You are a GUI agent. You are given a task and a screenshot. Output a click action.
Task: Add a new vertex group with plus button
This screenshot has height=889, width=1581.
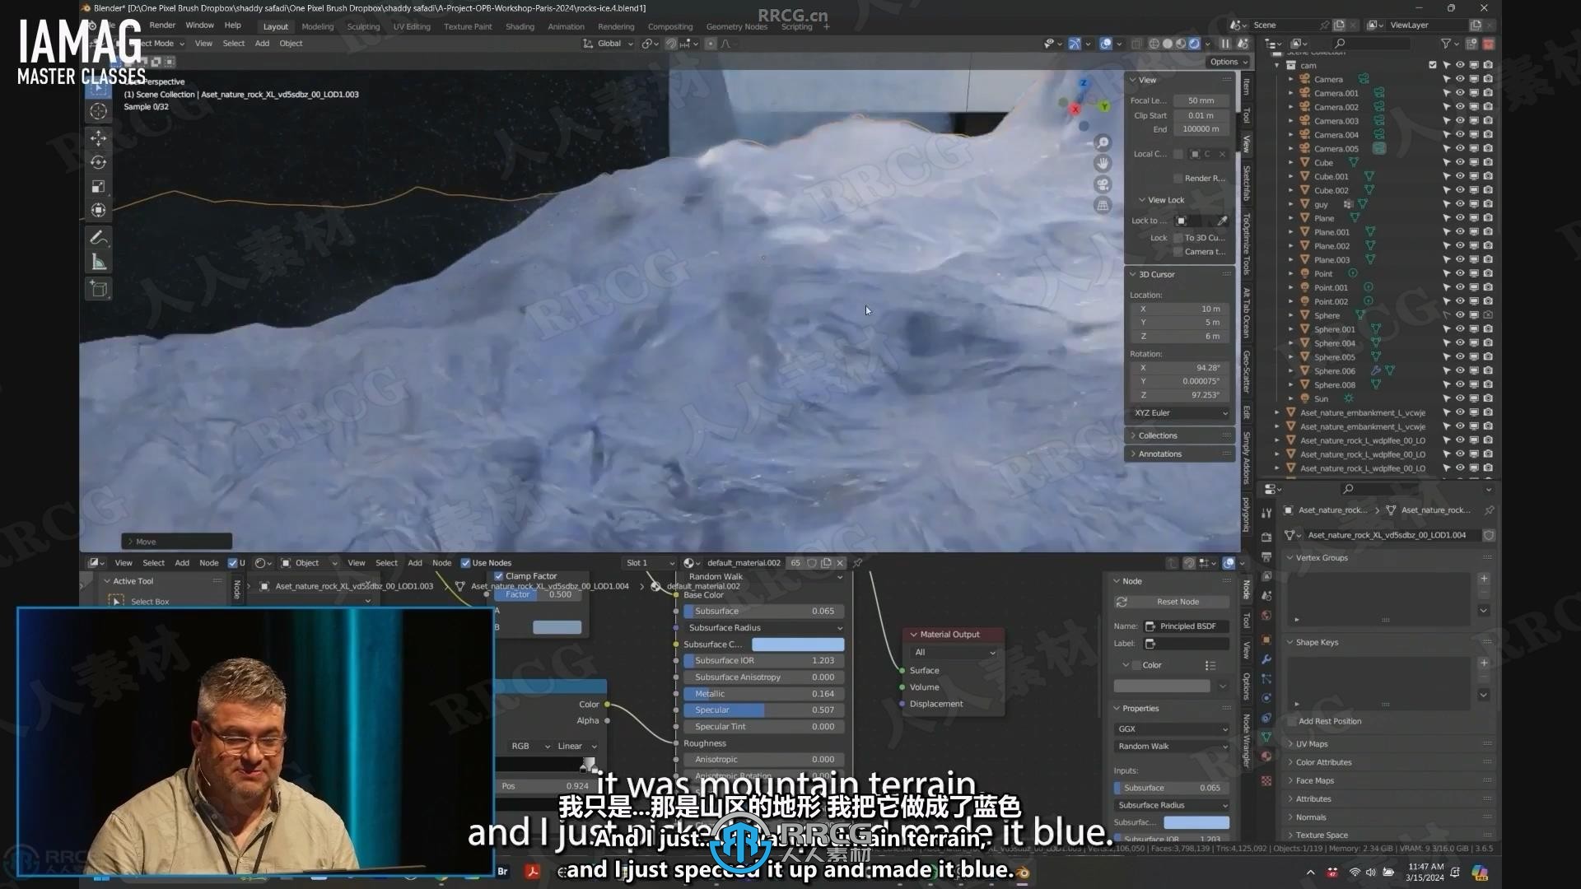pyautogui.click(x=1484, y=579)
